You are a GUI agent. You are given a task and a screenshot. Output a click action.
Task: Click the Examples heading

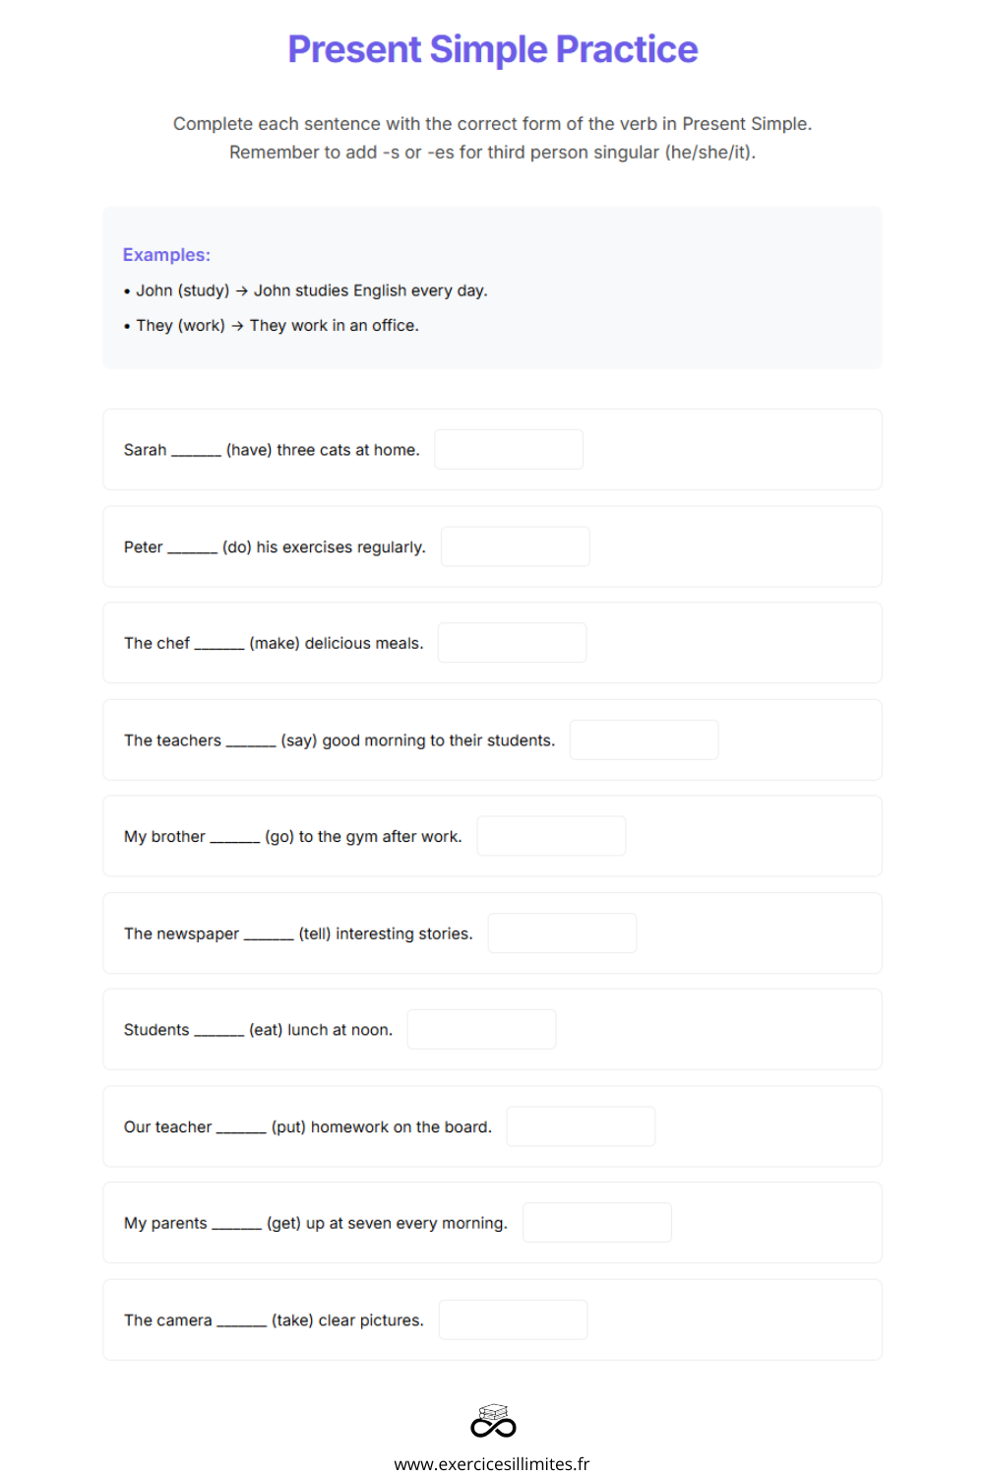(x=166, y=255)
